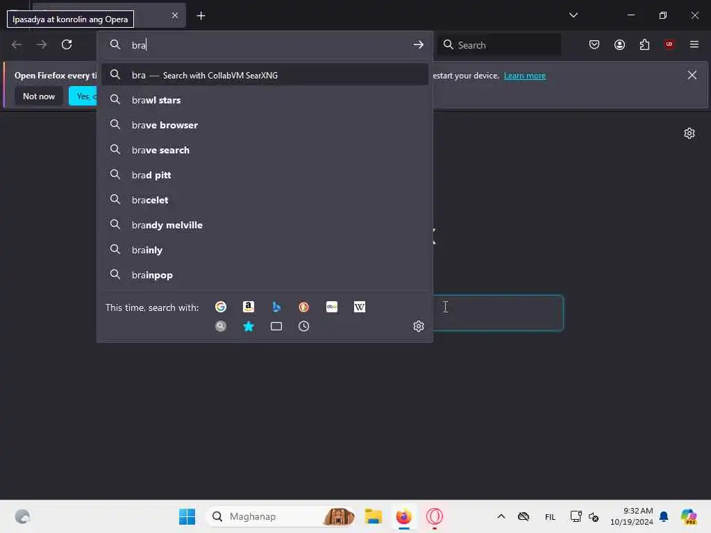Open new tab page personalize gear
Screen dimensions: 711x533
689,133
